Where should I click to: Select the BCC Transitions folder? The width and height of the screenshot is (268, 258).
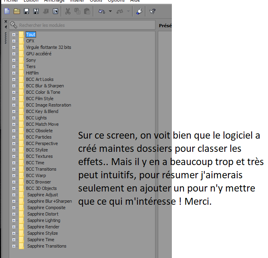[x=41, y=169]
